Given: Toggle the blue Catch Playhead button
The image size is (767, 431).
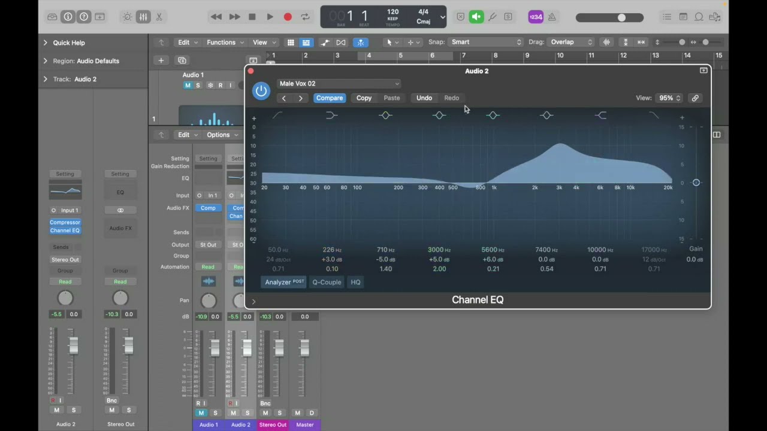Looking at the screenshot, I should click(x=361, y=42).
